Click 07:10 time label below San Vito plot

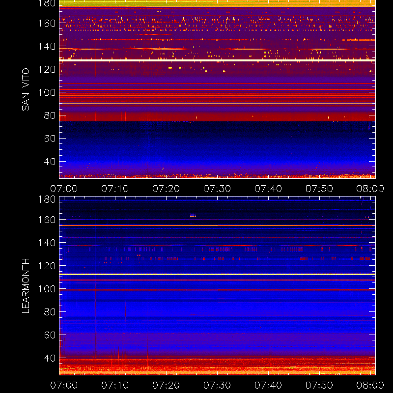pos(115,189)
